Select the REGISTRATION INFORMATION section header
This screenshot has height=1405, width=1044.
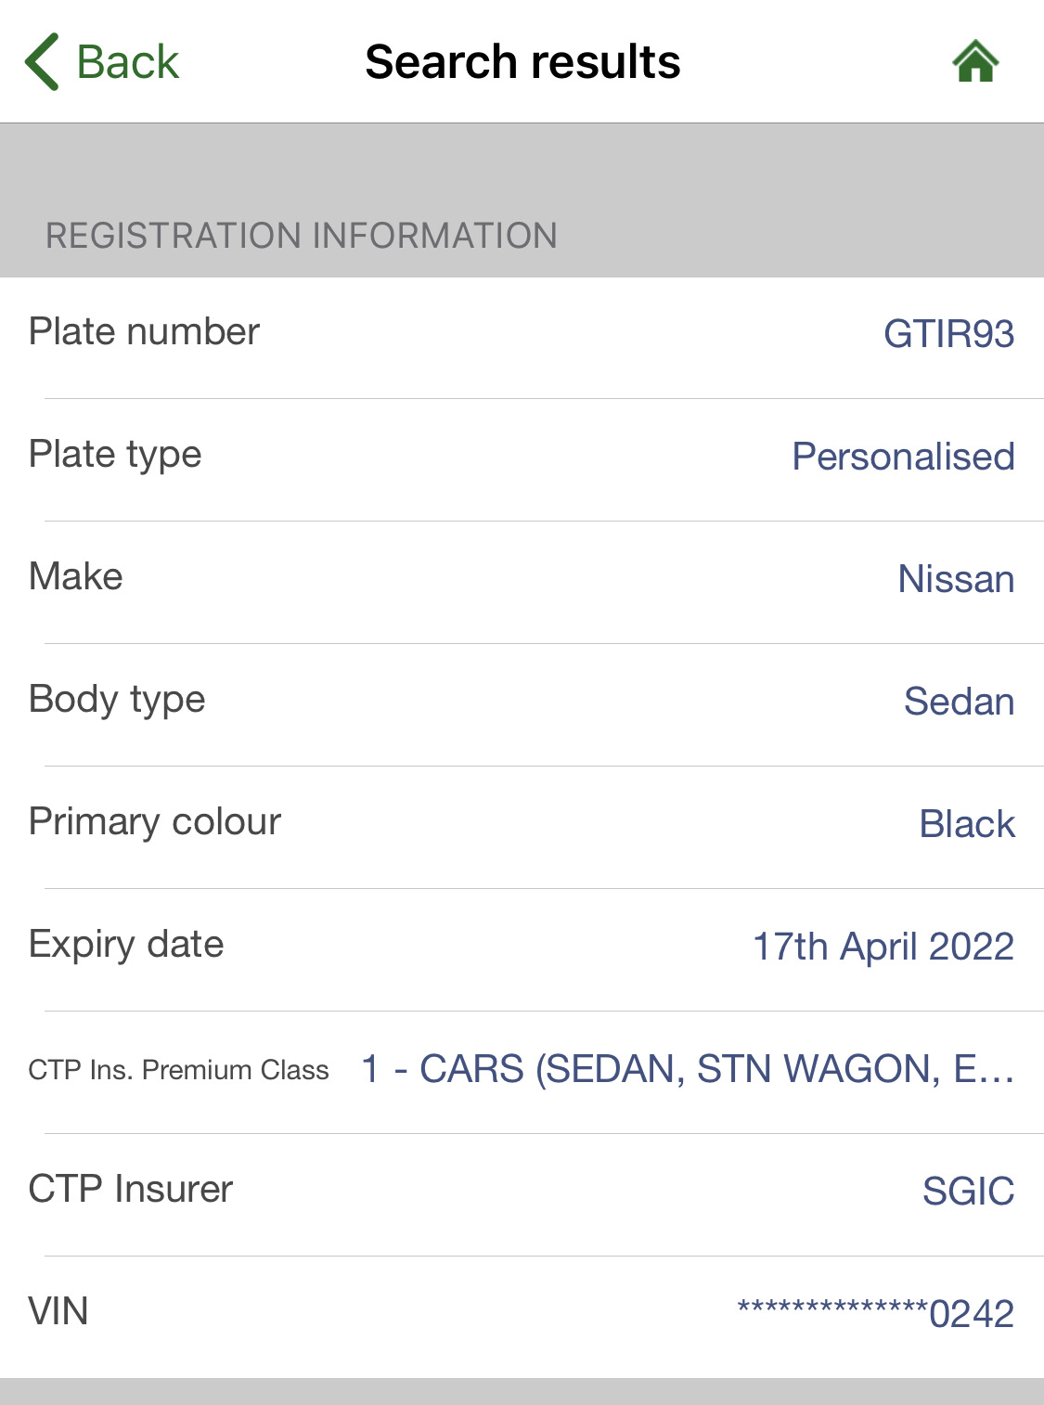coord(302,236)
